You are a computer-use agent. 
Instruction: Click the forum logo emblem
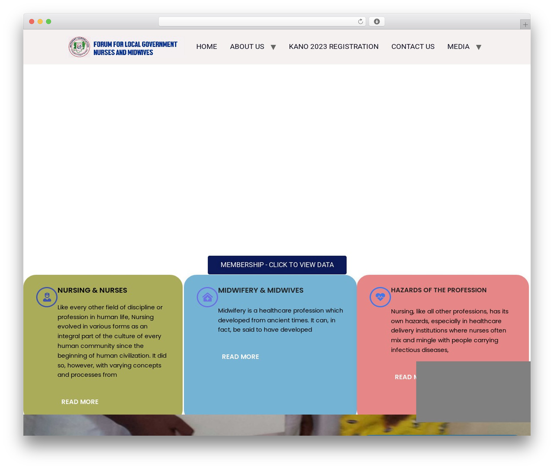[79, 47]
